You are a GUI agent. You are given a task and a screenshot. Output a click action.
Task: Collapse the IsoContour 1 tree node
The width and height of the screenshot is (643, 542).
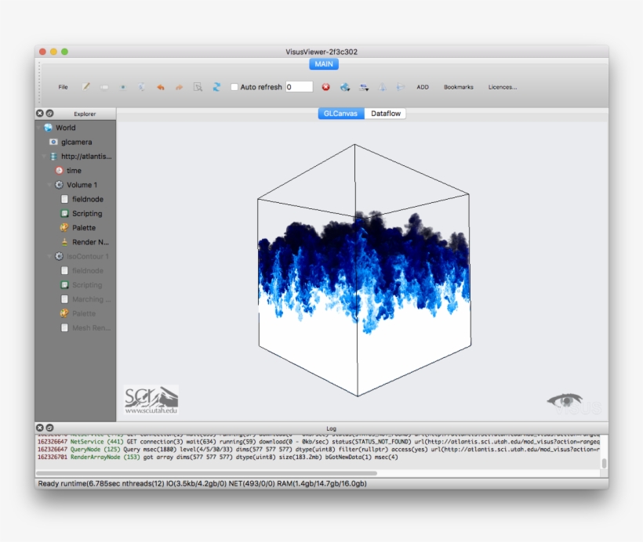point(49,256)
